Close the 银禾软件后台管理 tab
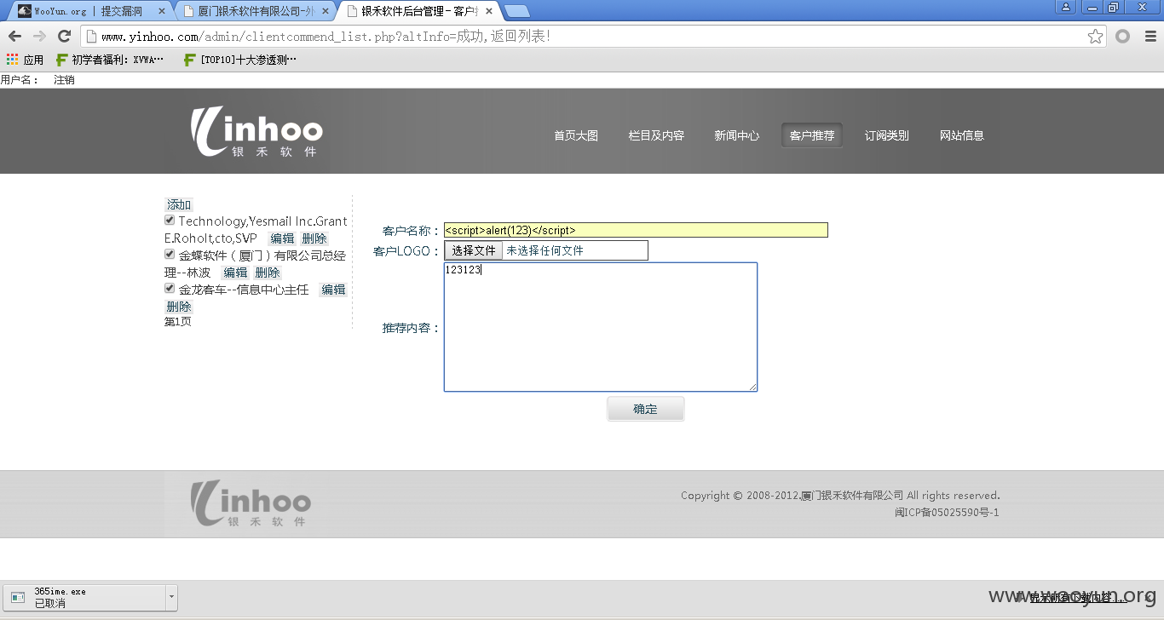This screenshot has height=620, width=1164. pos(489,11)
